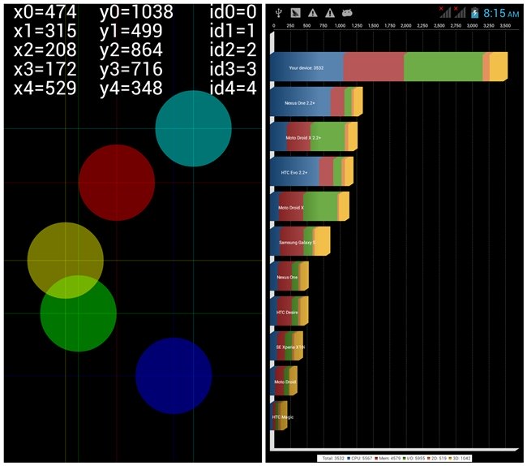Select the HTC Magic benchmark bar
Viewport: 527px width, 466px height.
pos(279,416)
